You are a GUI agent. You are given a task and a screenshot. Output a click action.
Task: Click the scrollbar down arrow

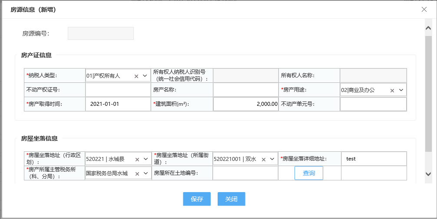pyautogui.click(x=428, y=174)
